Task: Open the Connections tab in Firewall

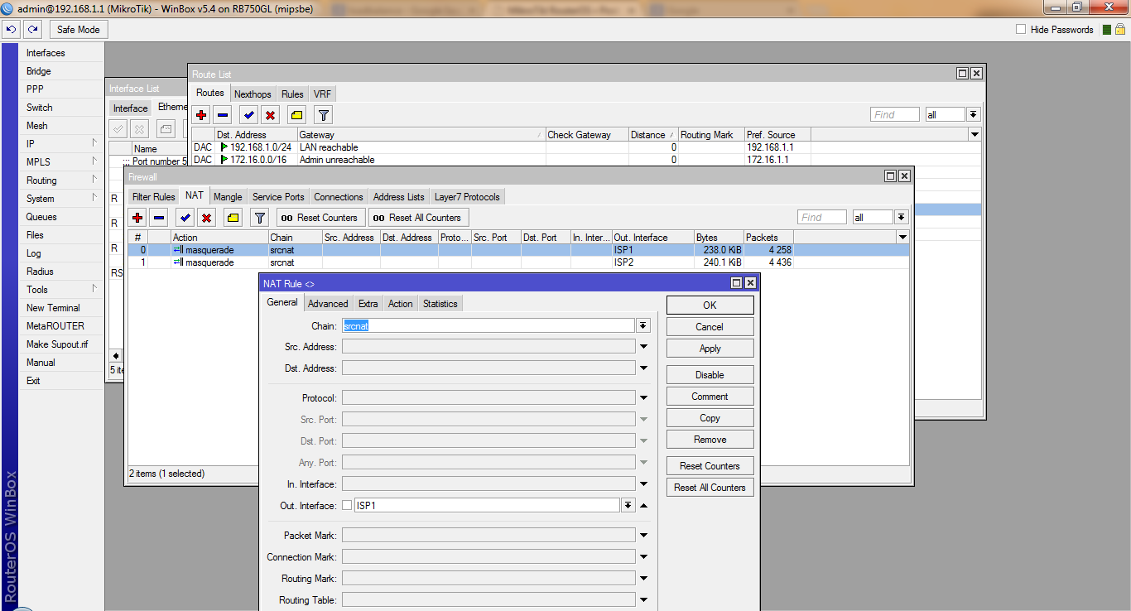Action: tap(339, 197)
